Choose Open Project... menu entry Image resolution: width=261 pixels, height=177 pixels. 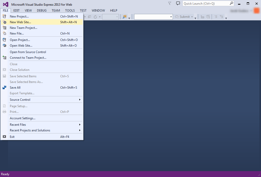click(x=42, y=40)
